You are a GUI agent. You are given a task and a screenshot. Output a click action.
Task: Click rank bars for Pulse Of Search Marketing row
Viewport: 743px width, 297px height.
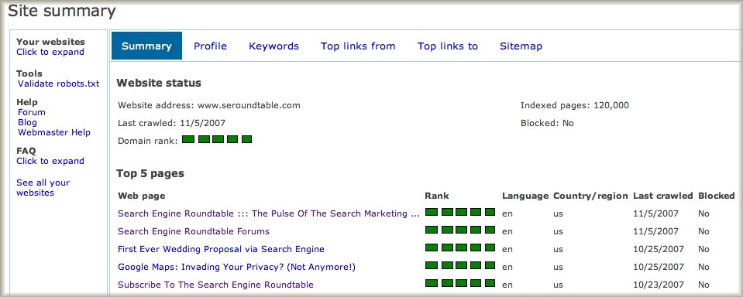tap(459, 212)
